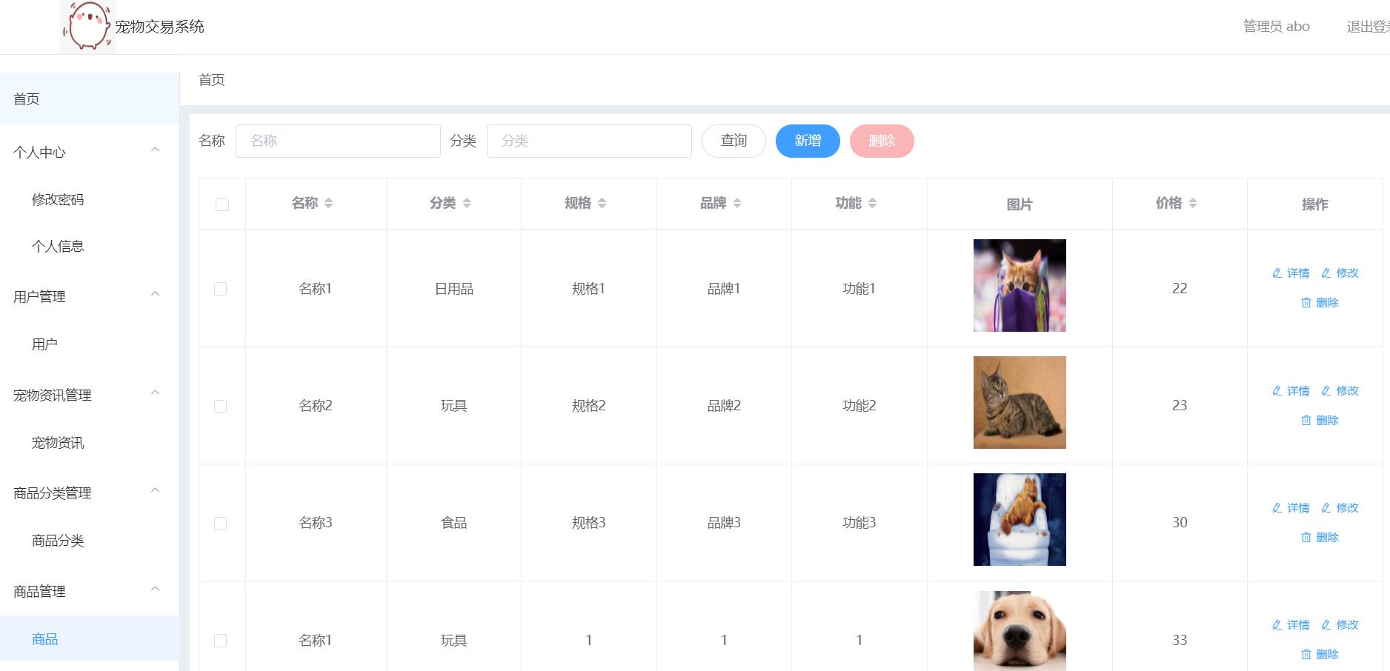Viewport: 1390px width, 671px height.
Task: Switch to 首页 in the sidebar
Action: pyautogui.click(x=26, y=99)
